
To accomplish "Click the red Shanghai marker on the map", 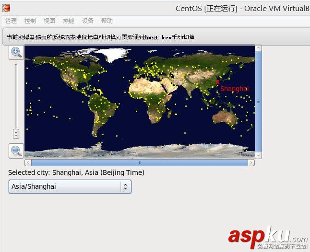I will [217, 82].
